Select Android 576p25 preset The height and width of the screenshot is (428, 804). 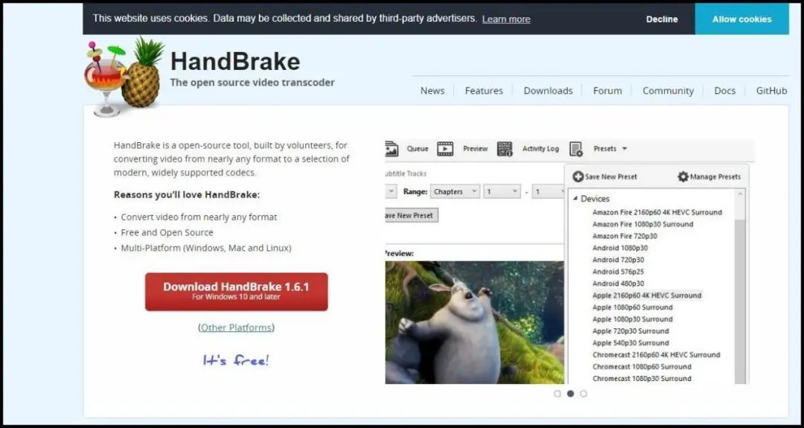[x=618, y=271]
